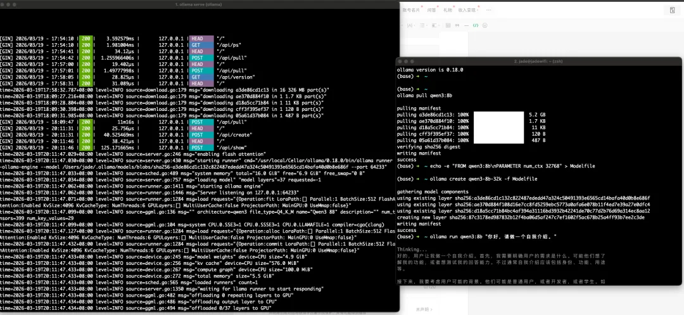684x315 pixels.
Task: Open the list style dropdown in editor toolbar
Action: [422, 25]
